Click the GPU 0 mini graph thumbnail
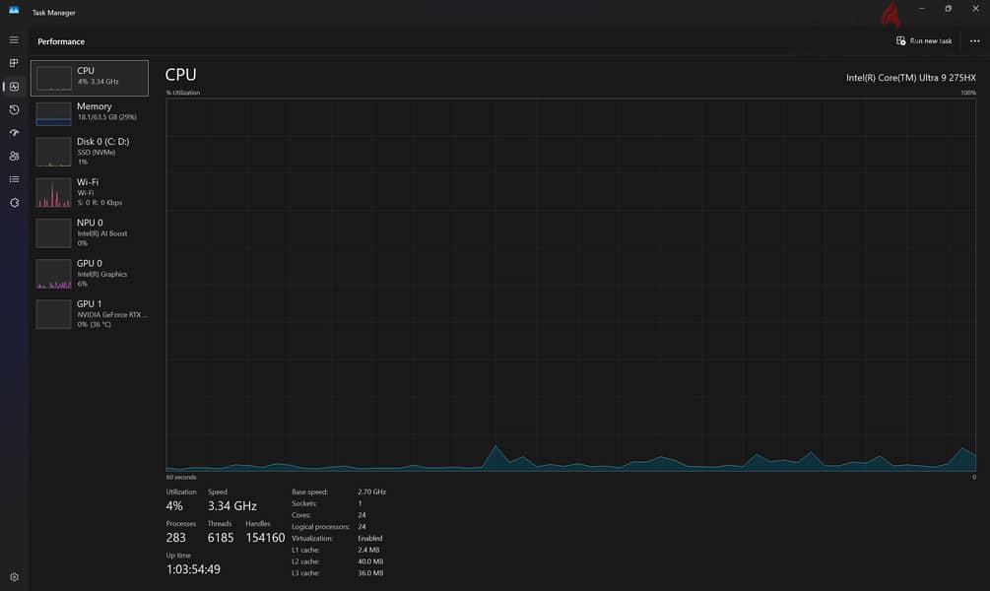Image resolution: width=990 pixels, height=591 pixels. pyautogui.click(x=53, y=274)
